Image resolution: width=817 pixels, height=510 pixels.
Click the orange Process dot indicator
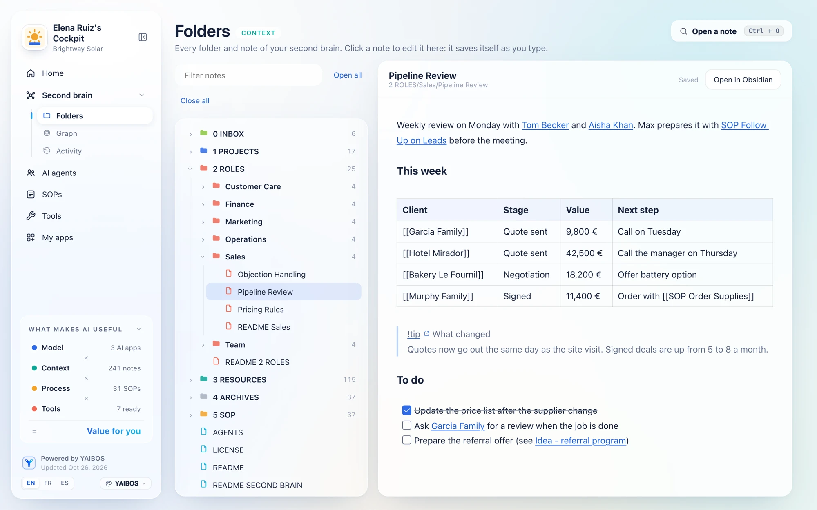pos(35,388)
